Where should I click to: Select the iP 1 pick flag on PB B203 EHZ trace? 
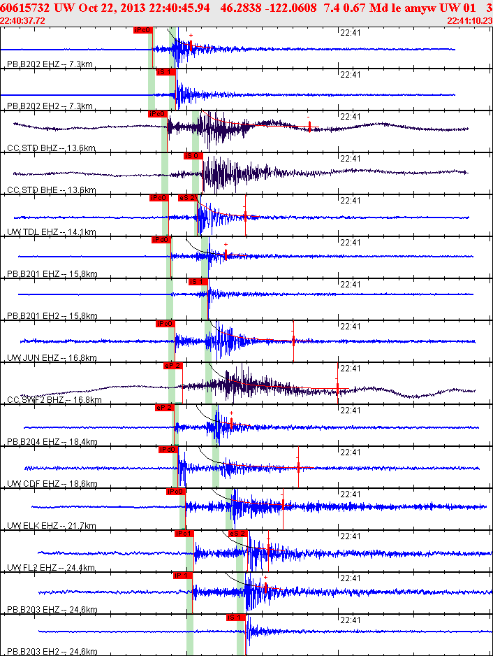[x=182, y=576]
